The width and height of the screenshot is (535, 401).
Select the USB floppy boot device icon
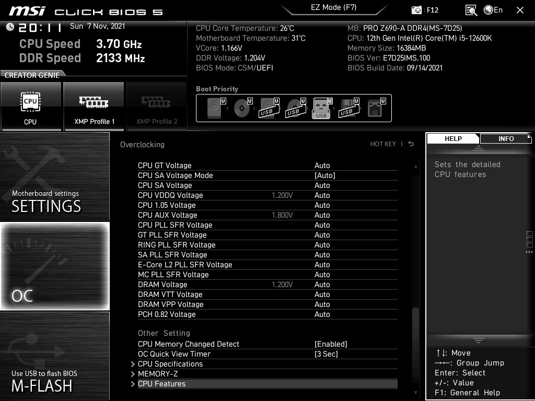click(348, 108)
